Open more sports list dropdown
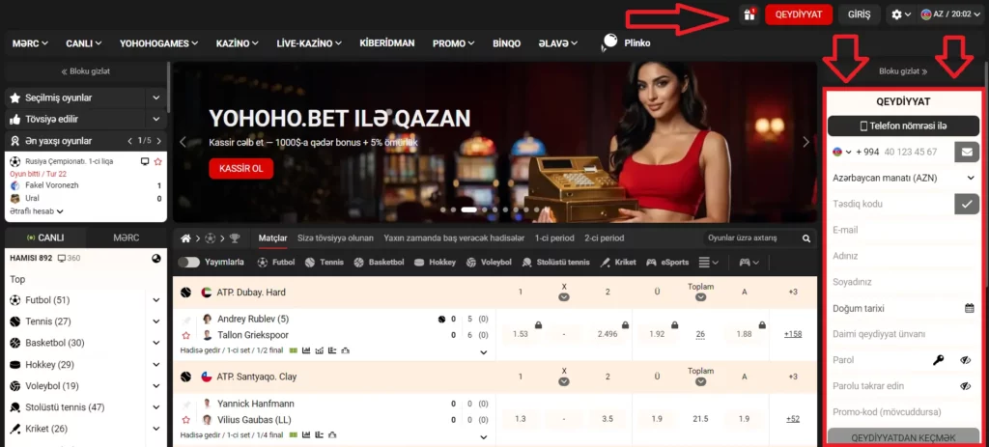The height and width of the screenshot is (447, 989). coord(709,263)
